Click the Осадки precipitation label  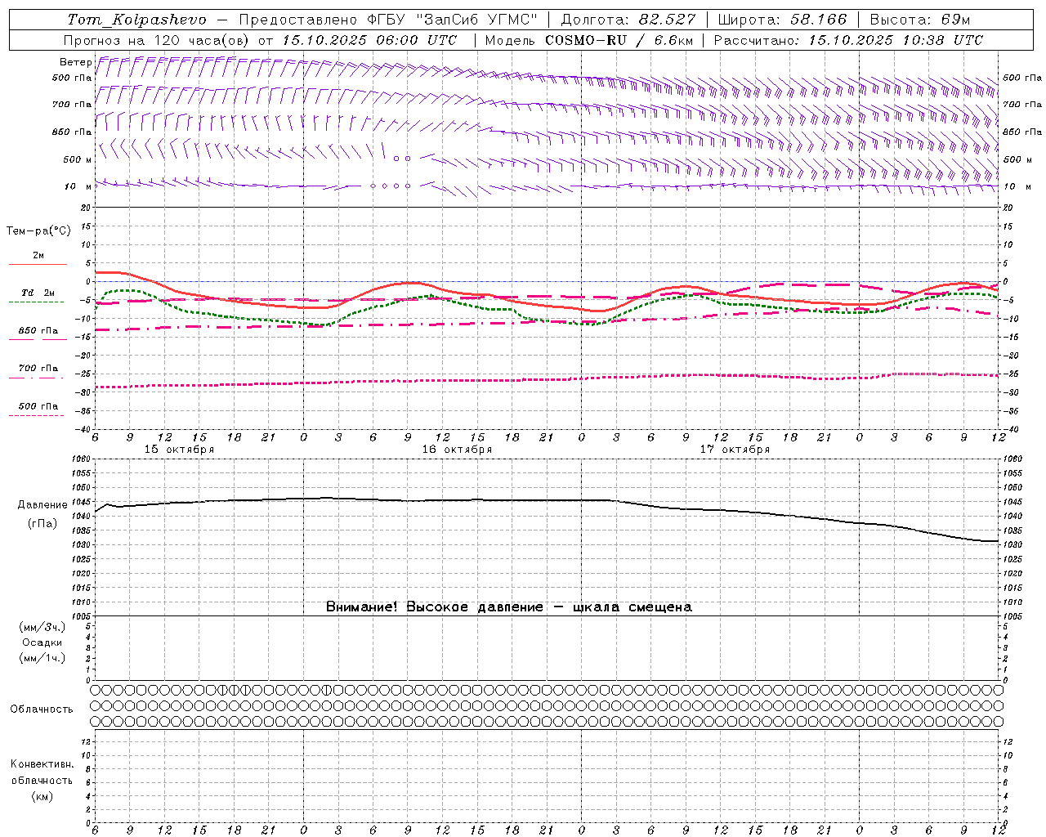pos(42,642)
